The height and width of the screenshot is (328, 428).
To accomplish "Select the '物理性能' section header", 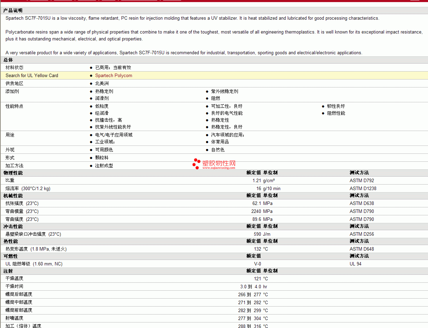I will [x=13, y=172].
